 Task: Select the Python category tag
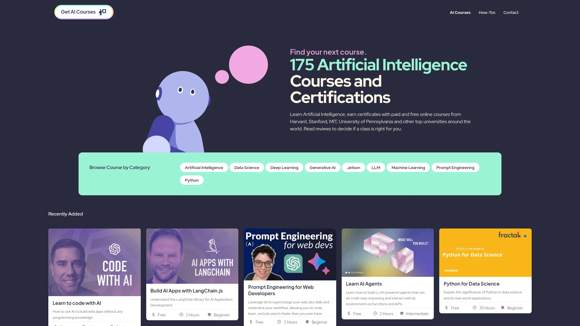click(x=192, y=180)
